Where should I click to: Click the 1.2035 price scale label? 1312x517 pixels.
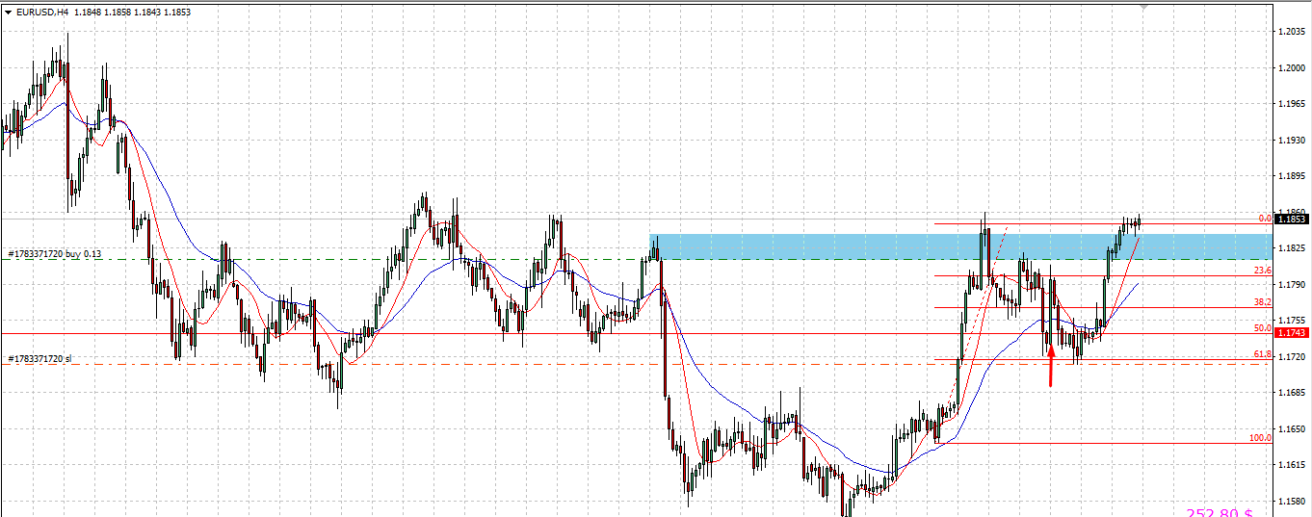point(1291,32)
